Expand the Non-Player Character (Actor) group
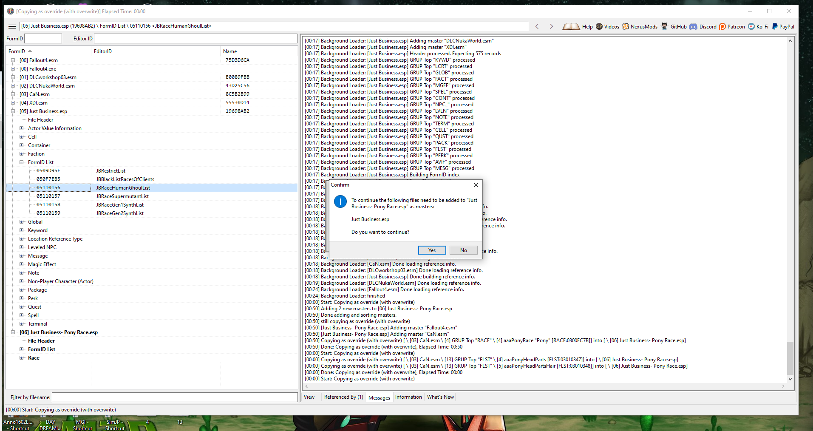The height and width of the screenshot is (431, 813). (21, 281)
